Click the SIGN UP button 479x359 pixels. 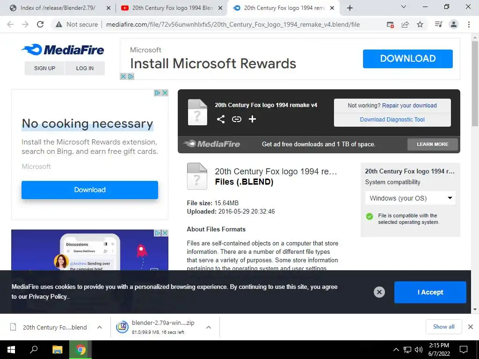coord(44,68)
